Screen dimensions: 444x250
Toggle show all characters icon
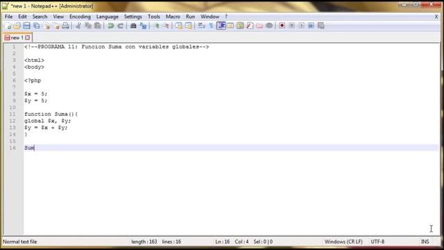pos(211,26)
